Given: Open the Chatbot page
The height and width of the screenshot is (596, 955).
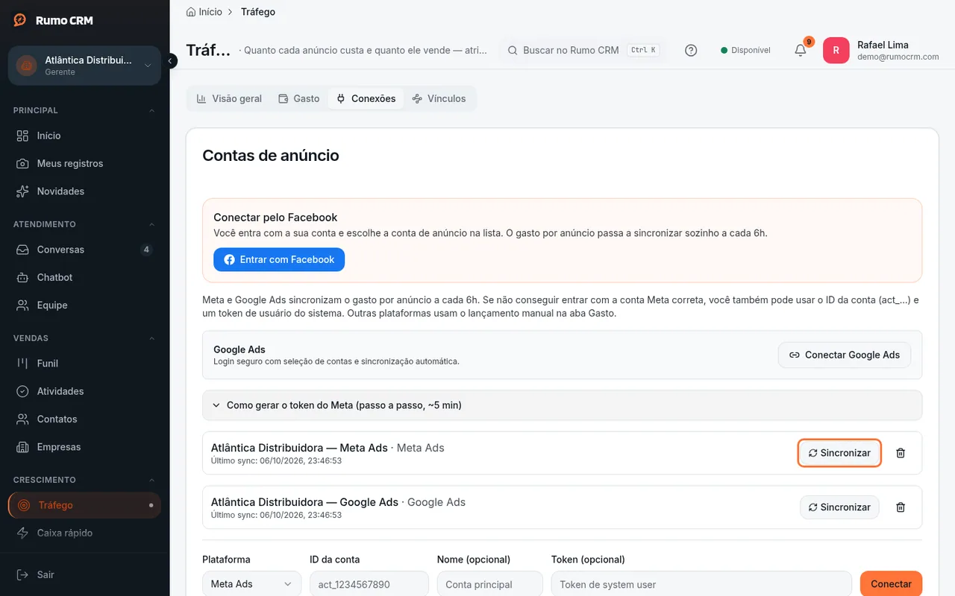Looking at the screenshot, I should click(x=84, y=277).
